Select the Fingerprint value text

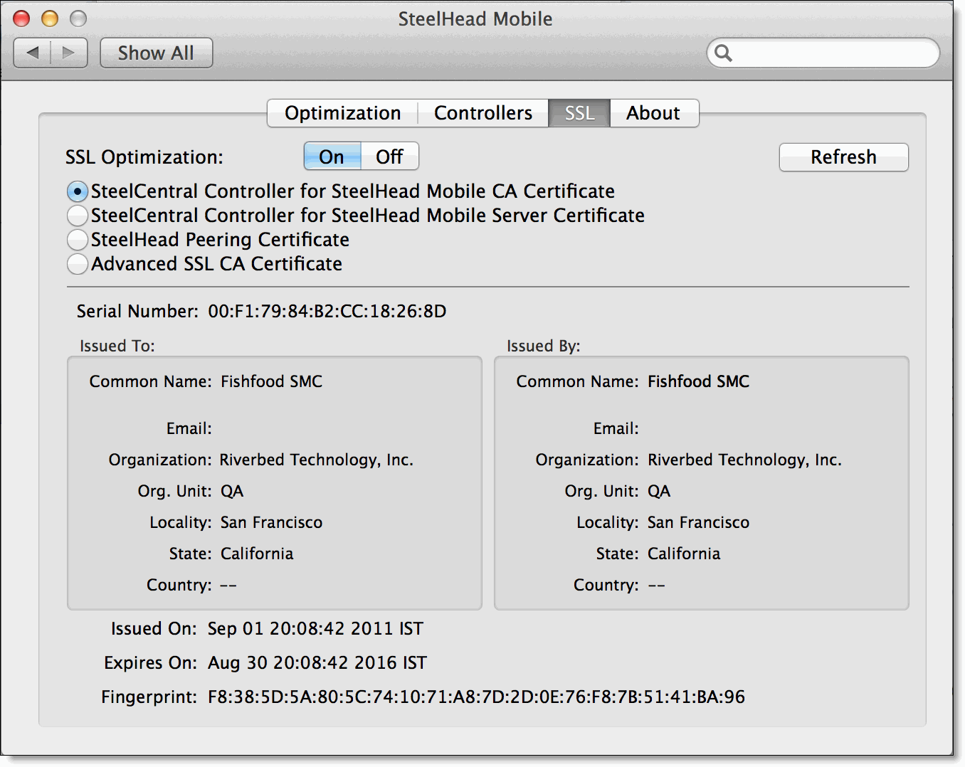click(475, 697)
